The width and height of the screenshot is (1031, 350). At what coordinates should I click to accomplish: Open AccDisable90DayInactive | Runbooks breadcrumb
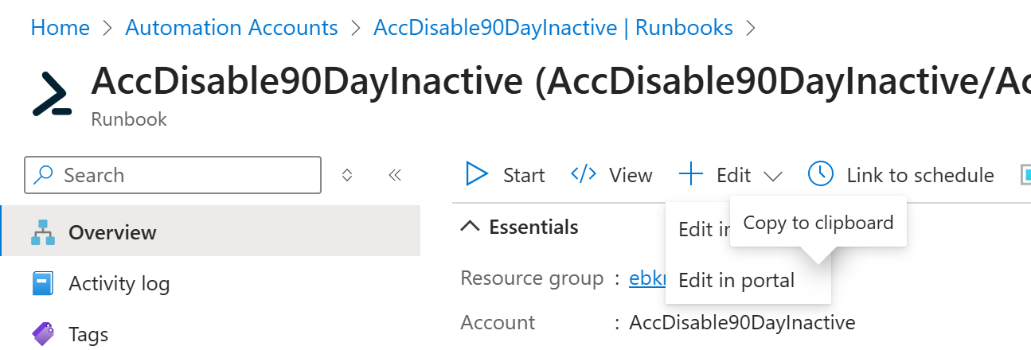[x=553, y=28]
